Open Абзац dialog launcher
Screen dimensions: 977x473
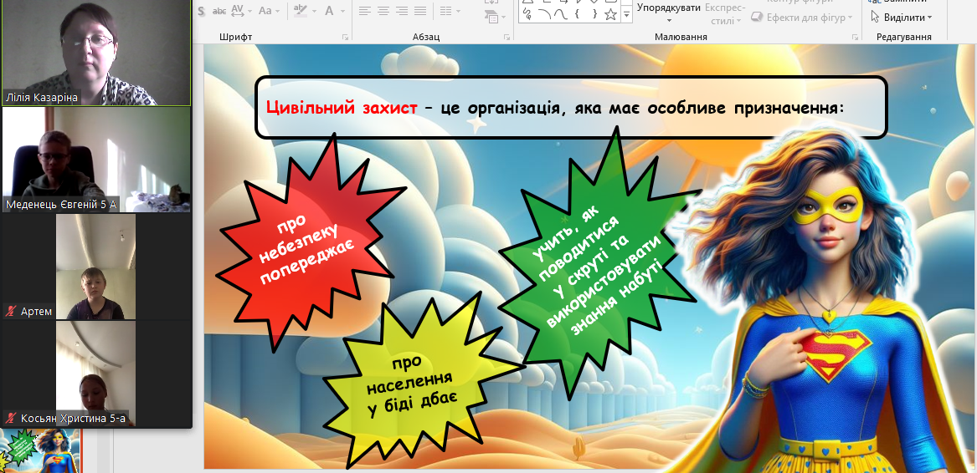coord(508,38)
